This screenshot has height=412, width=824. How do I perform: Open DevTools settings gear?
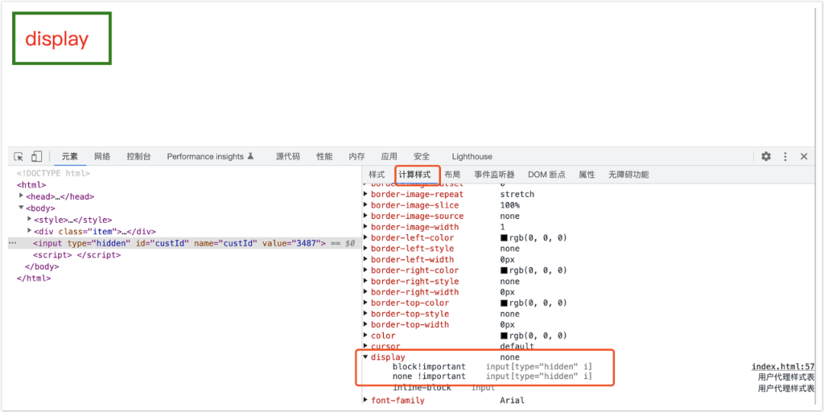(766, 156)
